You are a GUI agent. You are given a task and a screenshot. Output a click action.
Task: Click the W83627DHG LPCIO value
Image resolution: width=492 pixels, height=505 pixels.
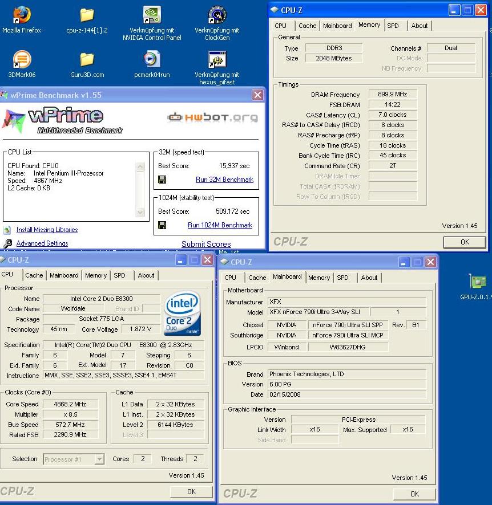[348, 347]
